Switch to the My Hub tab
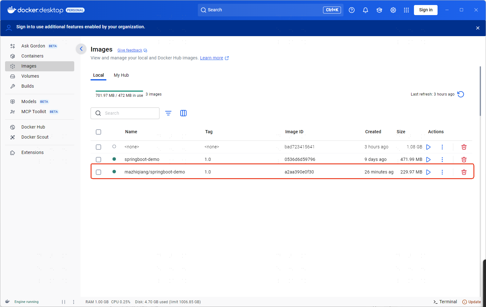Viewport: 486px width, 307px height. [121, 75]
